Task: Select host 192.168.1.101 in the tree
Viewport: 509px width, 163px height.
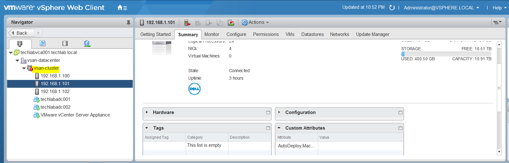Action: click(70, 84)
